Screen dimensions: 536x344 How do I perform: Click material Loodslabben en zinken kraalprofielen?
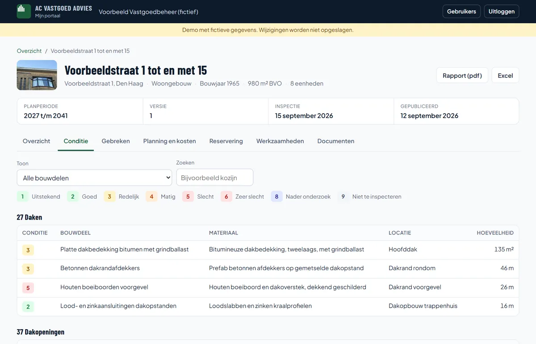click(260, 306)
